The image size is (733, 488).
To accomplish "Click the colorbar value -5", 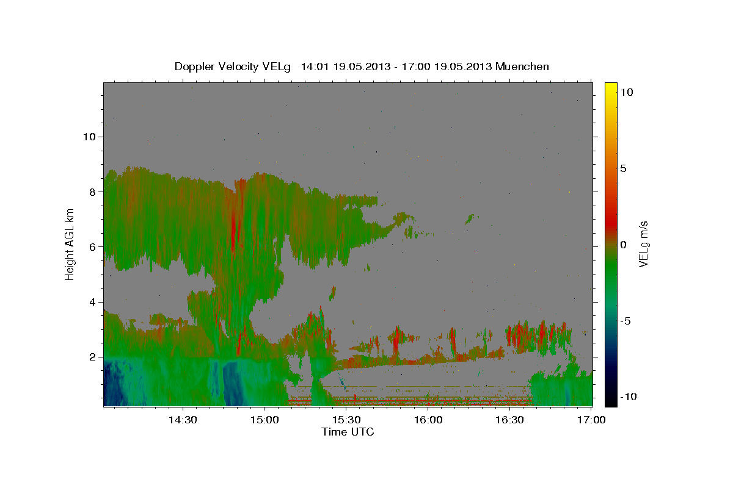I will click(x=626, y=321).
